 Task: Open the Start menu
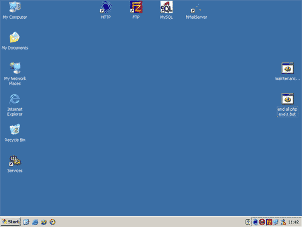[x=11, y=222]
